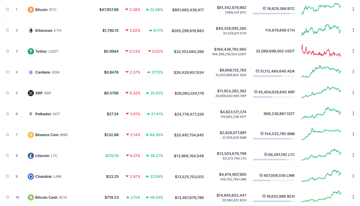Open the three-dot menu for Ethereum

coord(353,30)
